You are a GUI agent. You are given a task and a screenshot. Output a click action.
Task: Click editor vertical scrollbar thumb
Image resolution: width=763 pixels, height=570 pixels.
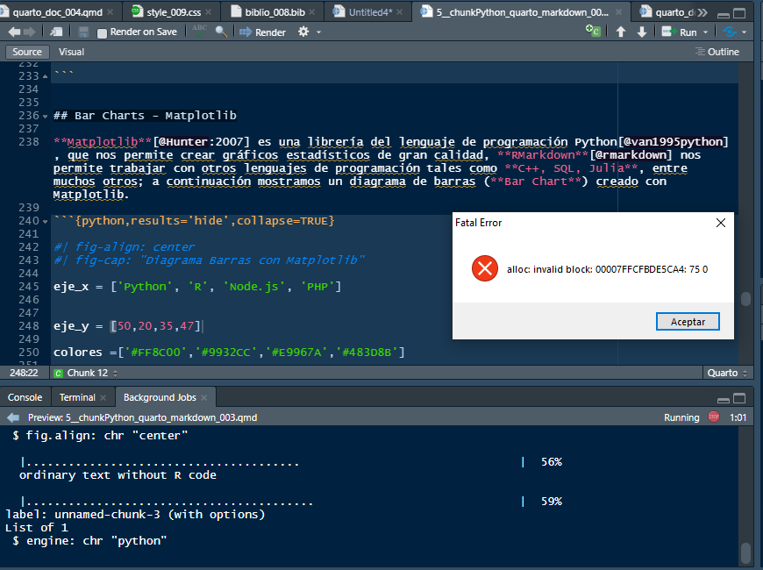[x=745, y=299]
